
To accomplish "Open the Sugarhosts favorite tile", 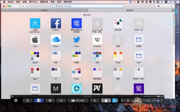I will tap(97, 23).
